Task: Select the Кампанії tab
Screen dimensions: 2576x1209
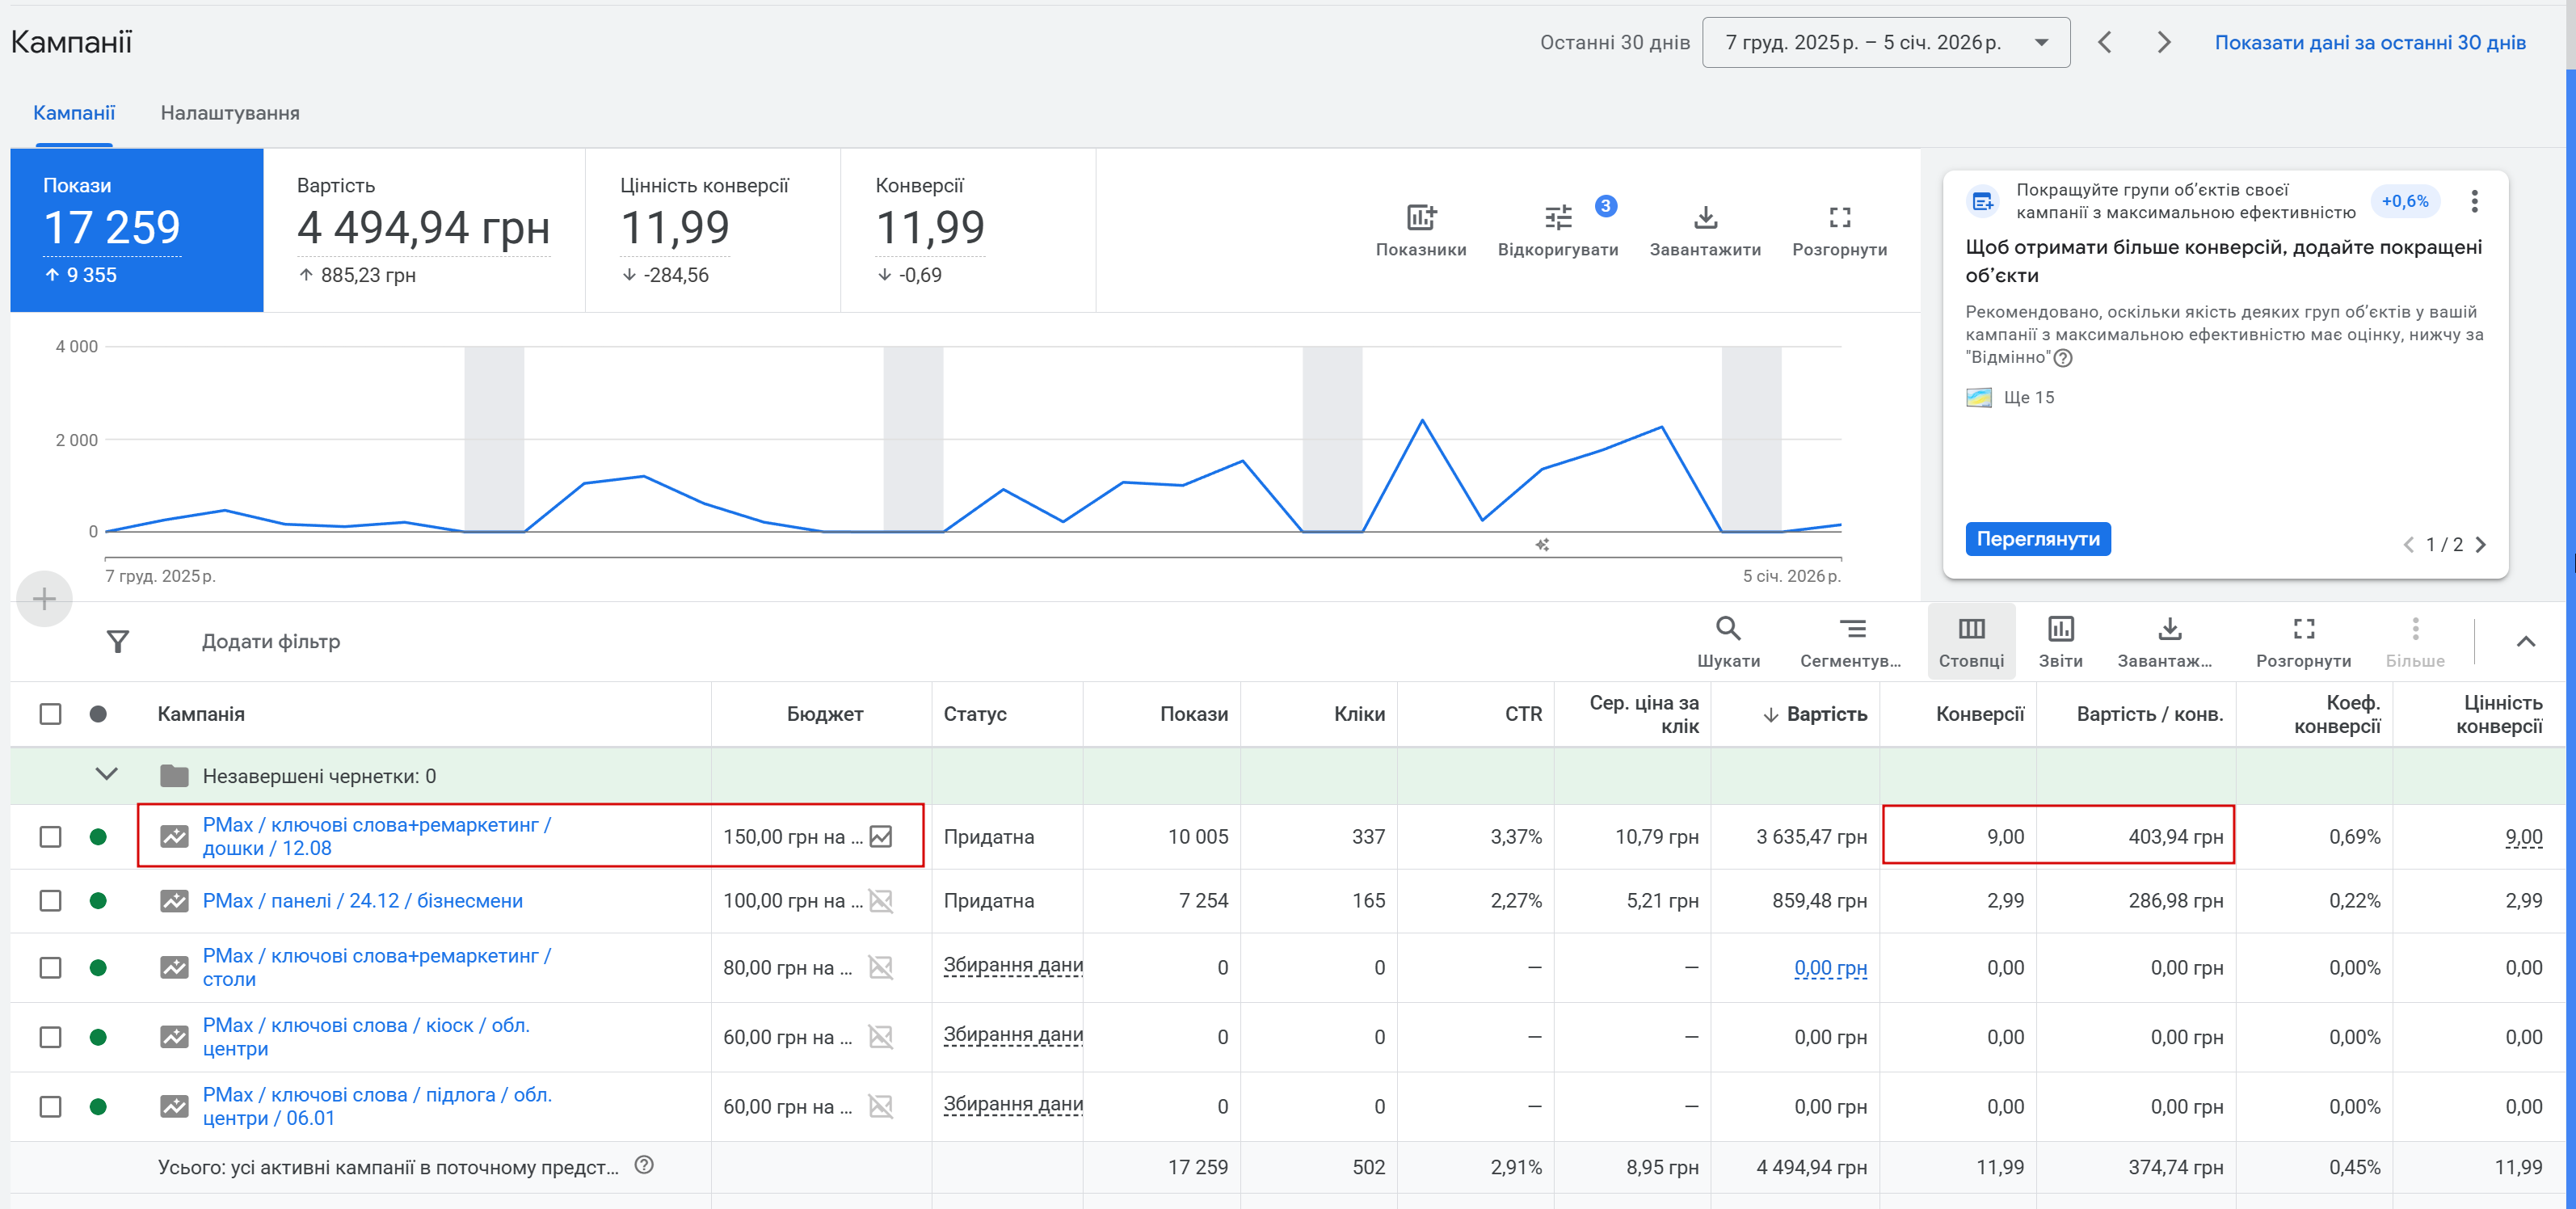Action: click(74, 113)
